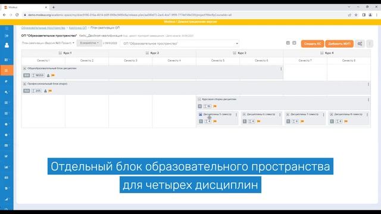Click sum badge 205 in Профессиональный блок
381x214 pixels.
pos(37,91)
